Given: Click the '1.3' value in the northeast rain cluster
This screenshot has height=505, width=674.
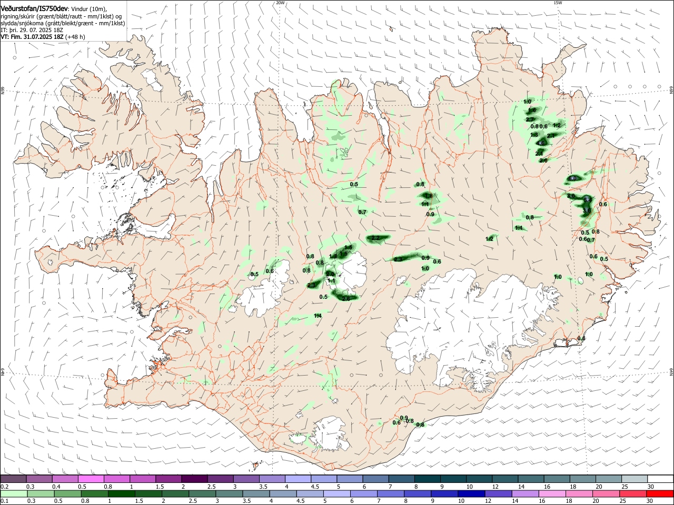Looking at the screenshot, I should (x=534, y=135).
